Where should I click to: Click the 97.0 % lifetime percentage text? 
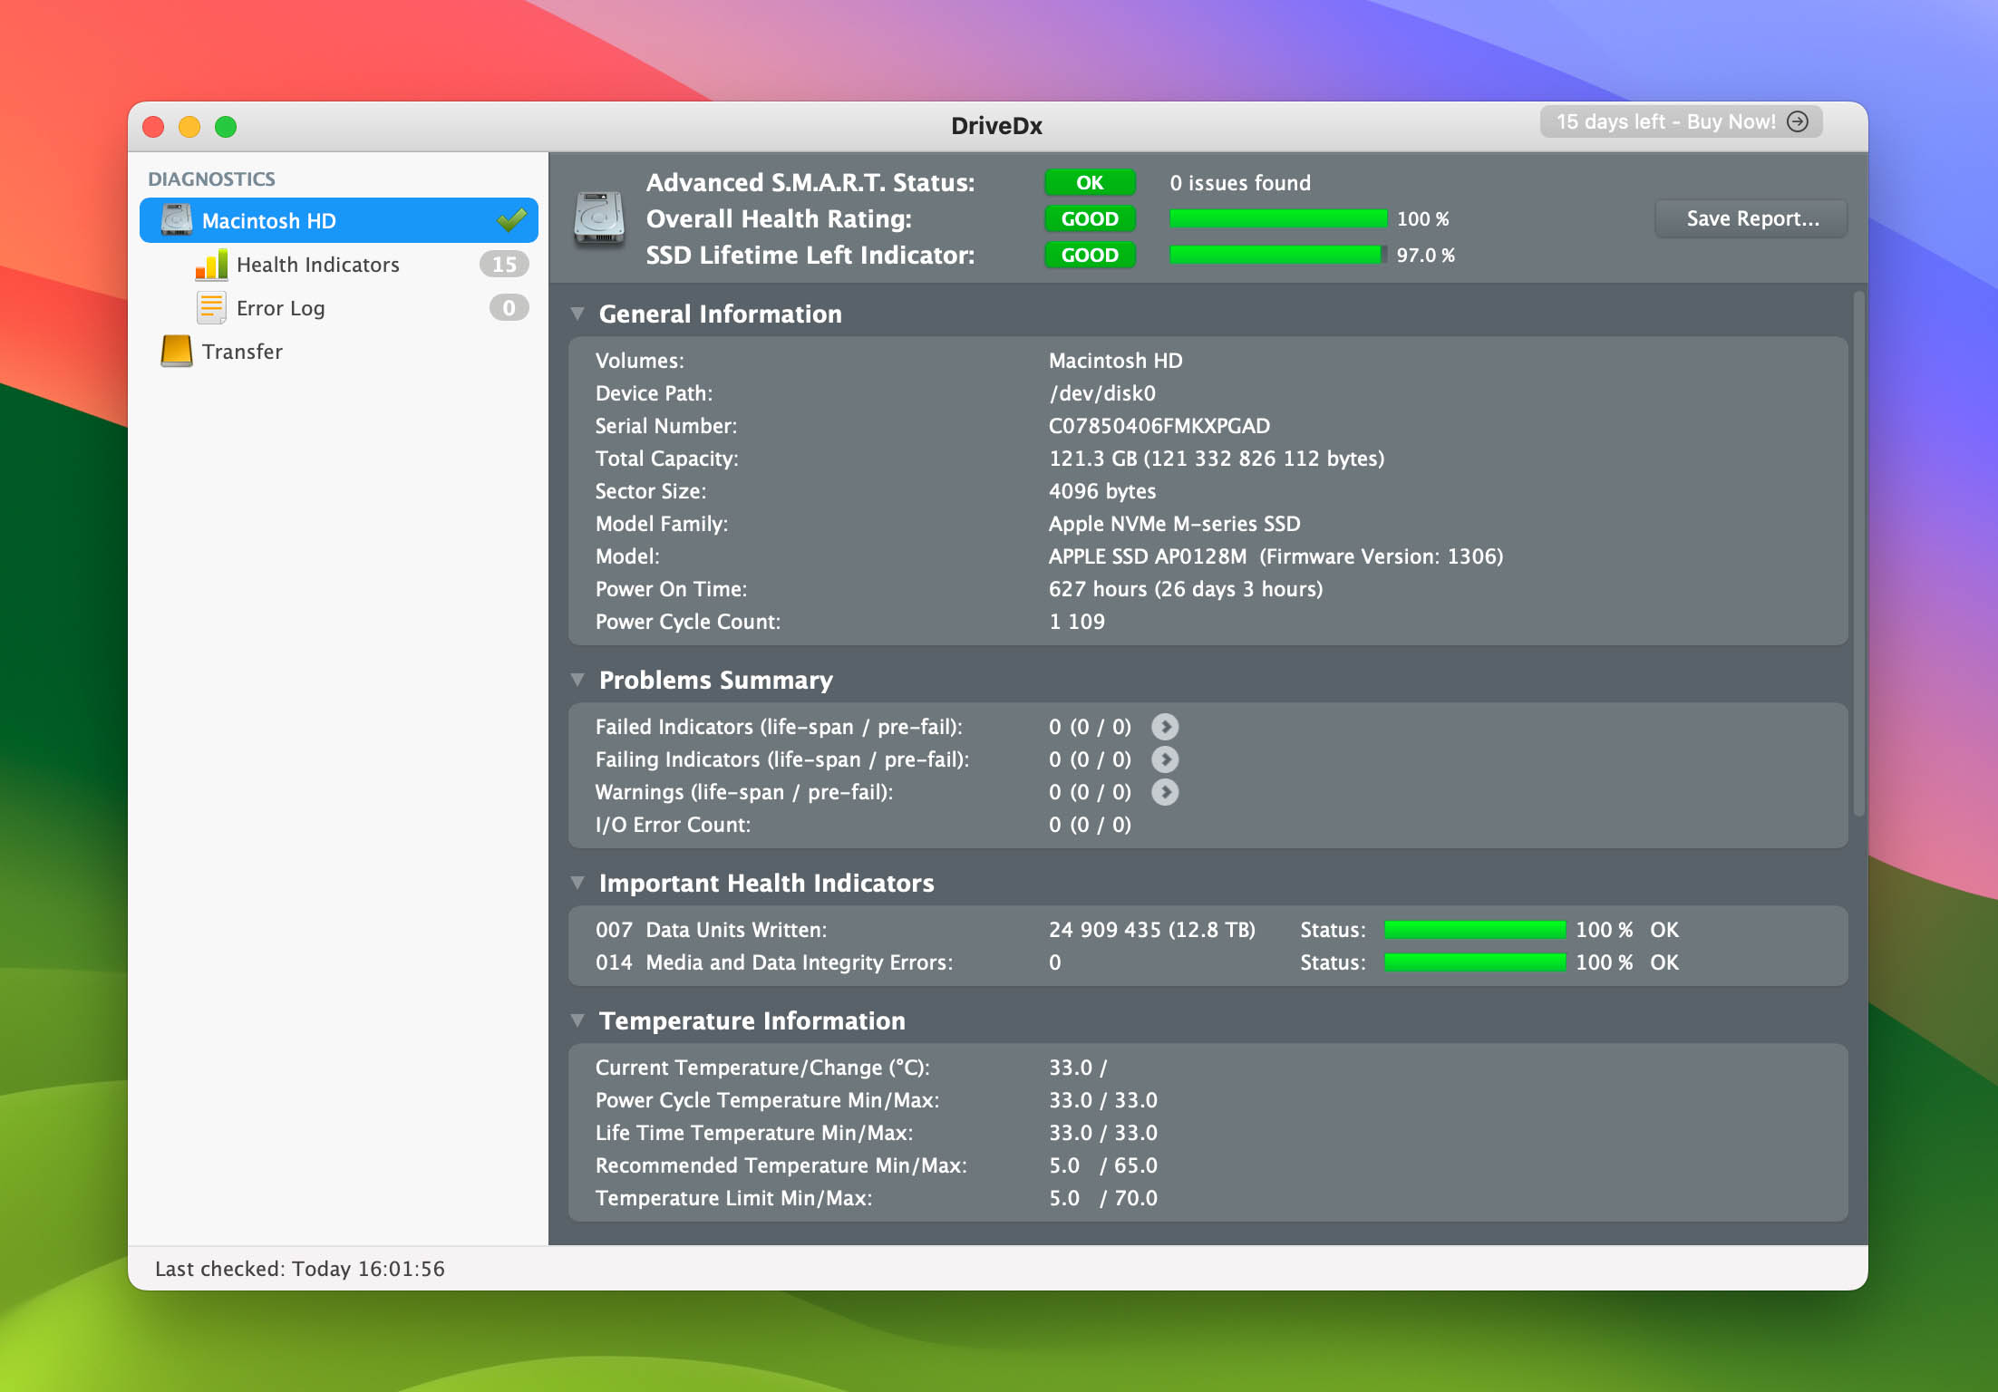1425,255
